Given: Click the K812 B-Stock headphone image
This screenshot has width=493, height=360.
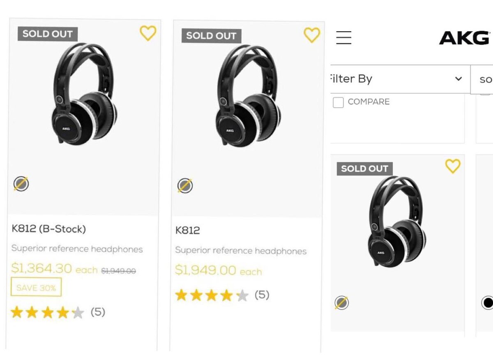Looking at the screenshot, I should [x=84, y=94].
